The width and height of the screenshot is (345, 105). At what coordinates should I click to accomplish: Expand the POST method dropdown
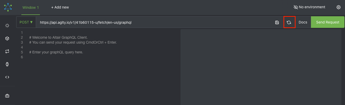click(x=26, y=22)
